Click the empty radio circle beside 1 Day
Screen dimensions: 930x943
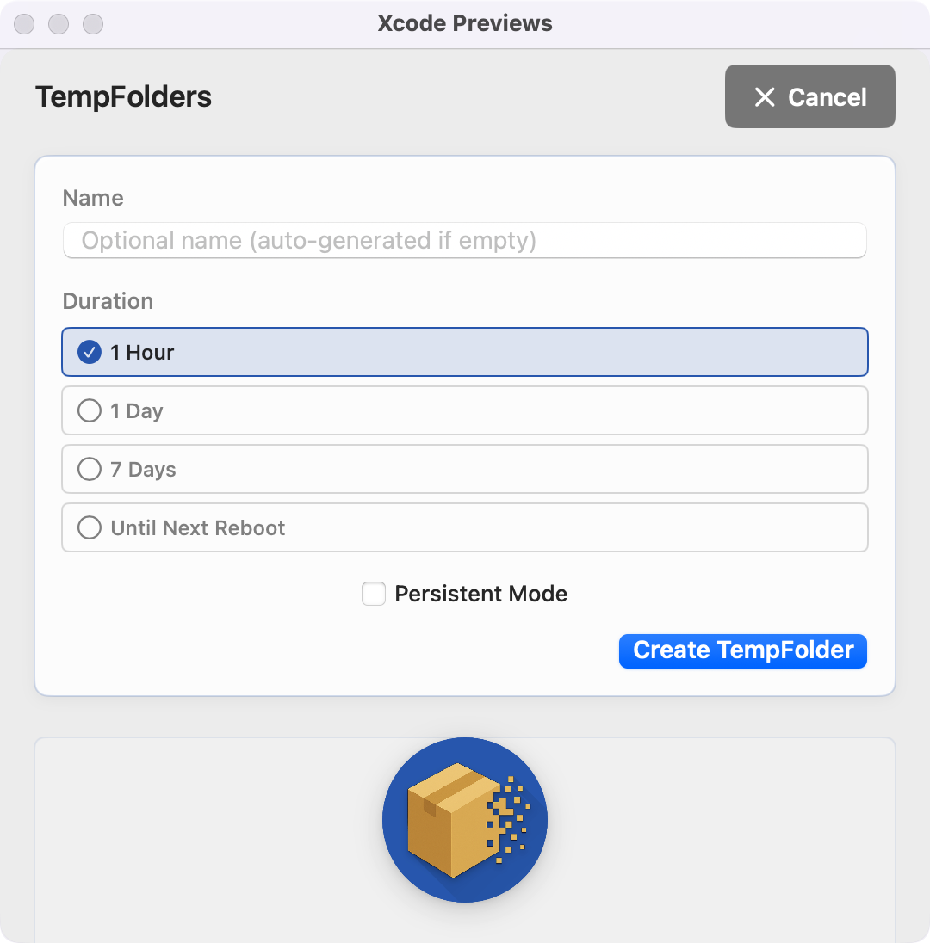tap(89, 410)
